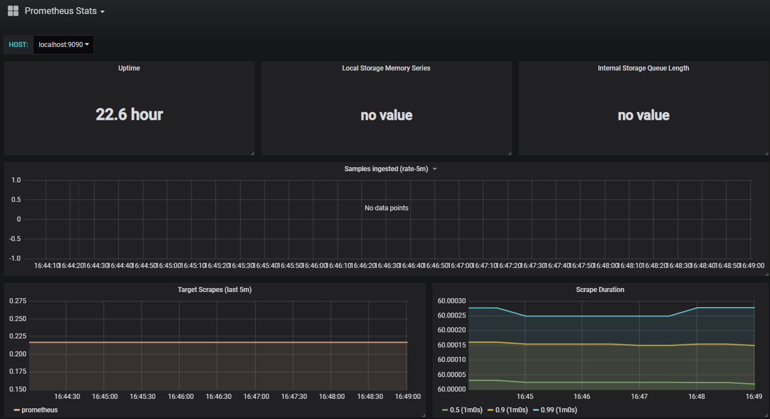Image resolution: width=770 pixels, height=419 pixels.
Task: Click the green 0.5 legend color line
Action: pyautogui.click(x=445, y=410)
